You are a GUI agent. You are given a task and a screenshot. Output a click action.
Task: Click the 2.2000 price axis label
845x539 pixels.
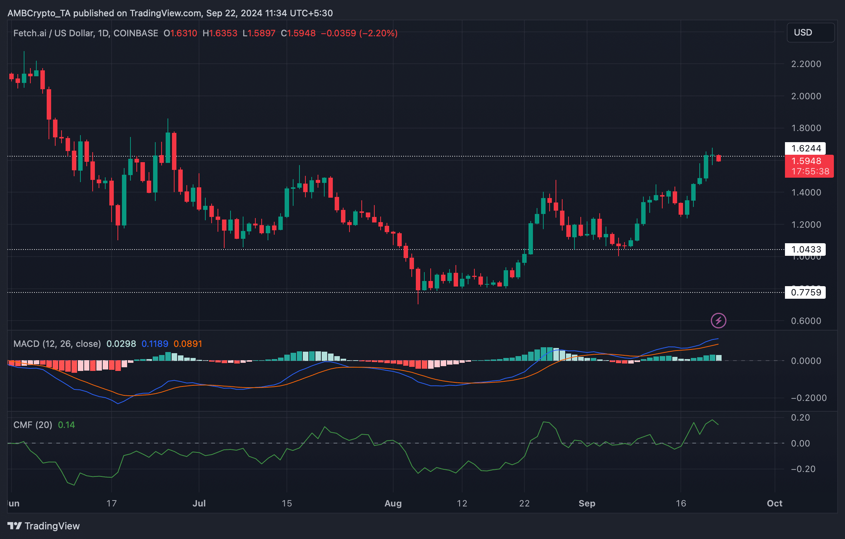click(806, 64)
